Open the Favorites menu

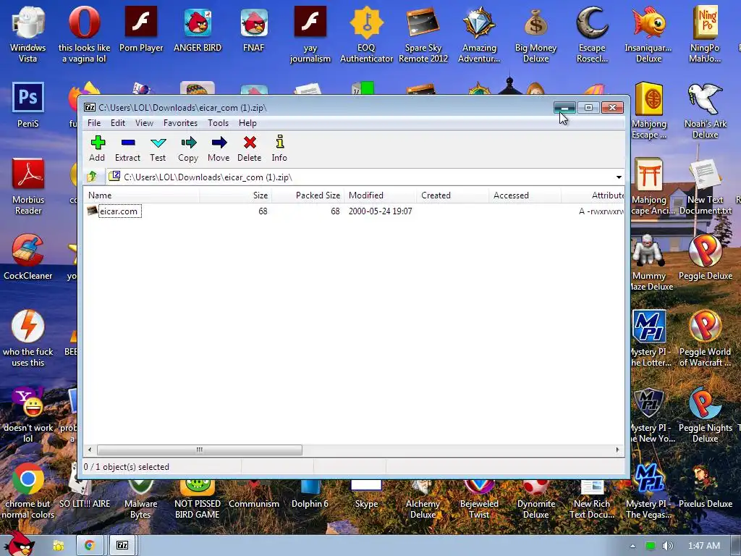(x=180, y=123)
